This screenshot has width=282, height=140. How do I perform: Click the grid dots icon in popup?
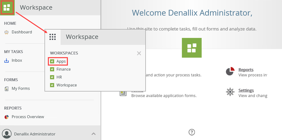(53, 37)
